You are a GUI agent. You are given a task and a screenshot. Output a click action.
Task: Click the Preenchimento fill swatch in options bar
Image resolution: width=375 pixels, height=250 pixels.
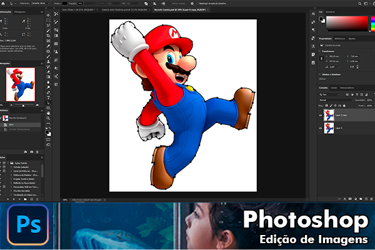click(x=65, y=4)
